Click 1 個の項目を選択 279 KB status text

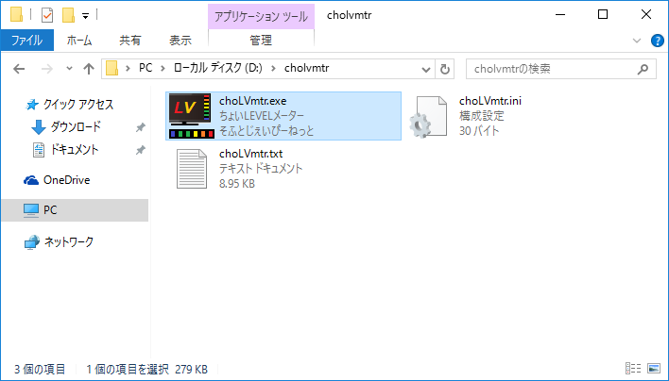pyautogui.click(x=147, y=369)
